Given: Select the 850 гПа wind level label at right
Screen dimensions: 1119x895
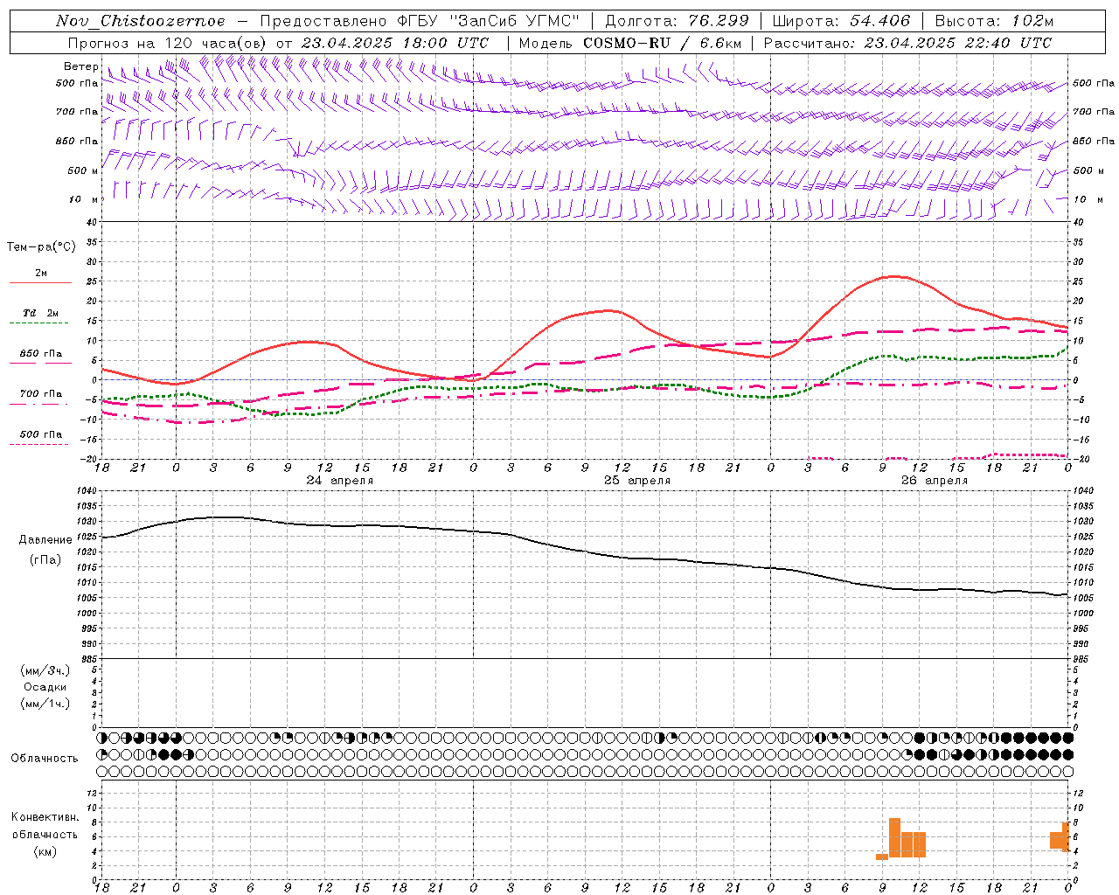Looking at the screenshot, I should (1094, 141).
